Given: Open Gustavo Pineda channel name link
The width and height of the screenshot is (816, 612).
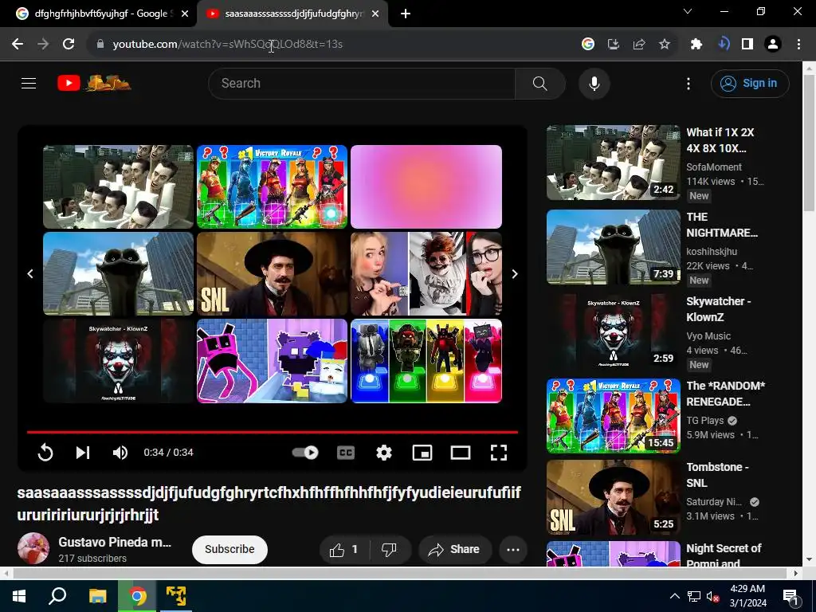Looking at the screenshot, I should [x=115, y=542].
